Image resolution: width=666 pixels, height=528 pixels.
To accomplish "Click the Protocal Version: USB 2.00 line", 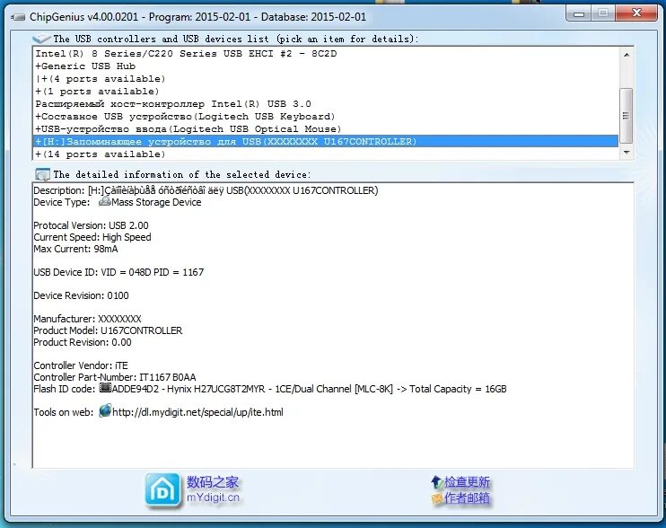I will [91, 225].
